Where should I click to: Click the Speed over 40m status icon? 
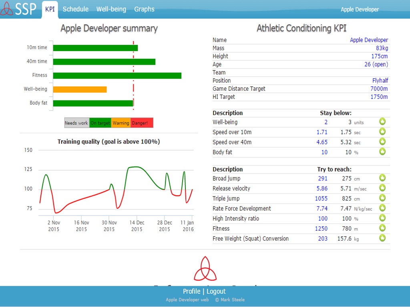pyautogui.click(x=382, y=142)
